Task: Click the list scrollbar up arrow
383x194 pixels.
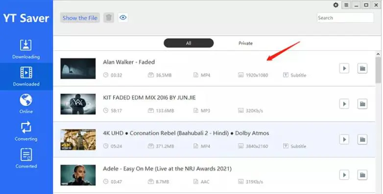Action: tap(378, 54)
